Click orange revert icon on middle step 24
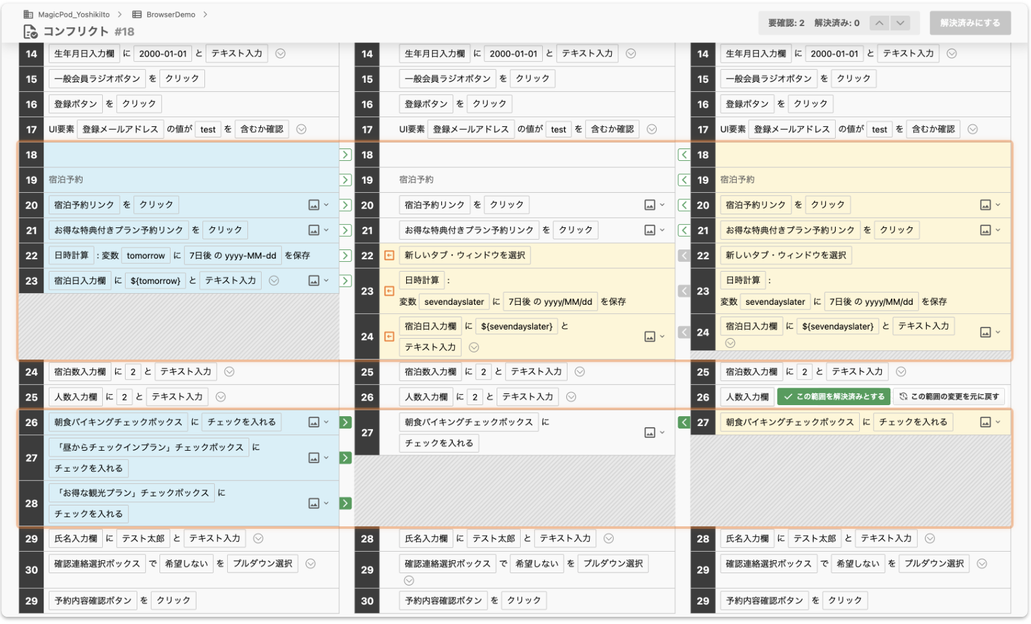Viewport: 1031px width, 624px height. point(389,337)
